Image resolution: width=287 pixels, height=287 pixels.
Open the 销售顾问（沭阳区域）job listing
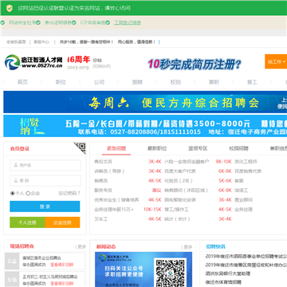click(186, 191)
